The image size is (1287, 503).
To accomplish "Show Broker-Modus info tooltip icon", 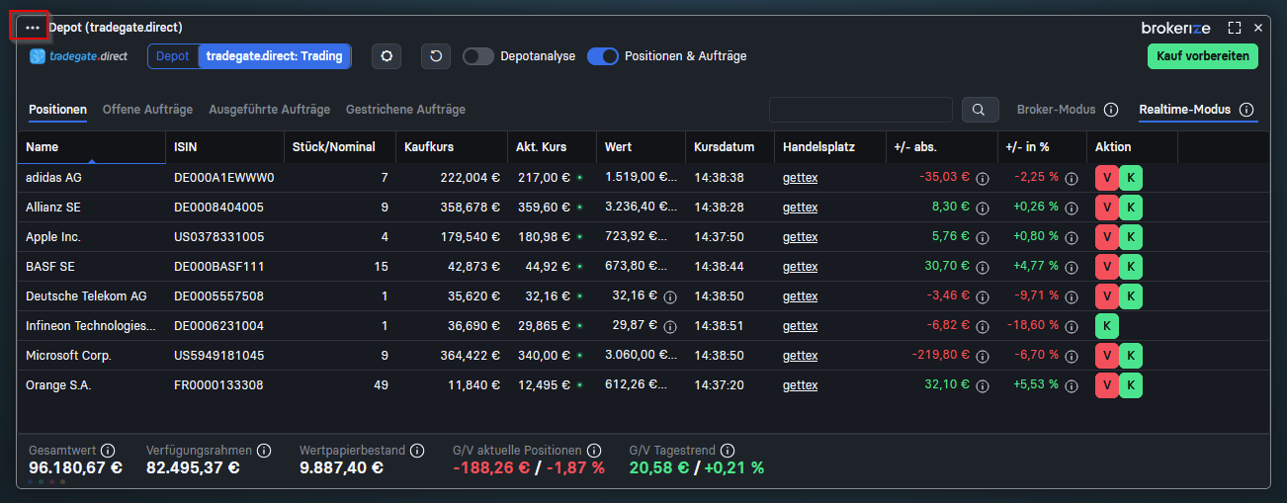I will 1111,110.
